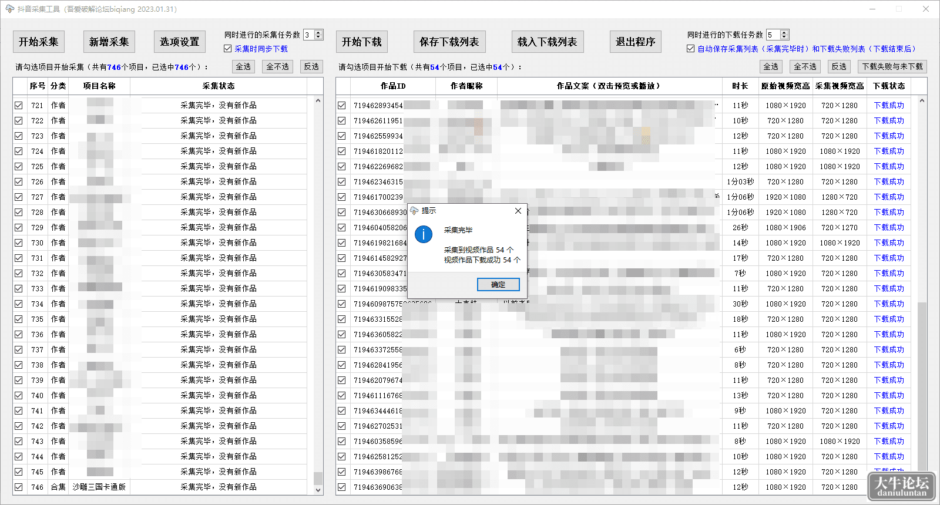Viewport: 940px width, 505px height.
Task: Toggle the 采集时同步下载 checkbox
Action: coord(227,49)
